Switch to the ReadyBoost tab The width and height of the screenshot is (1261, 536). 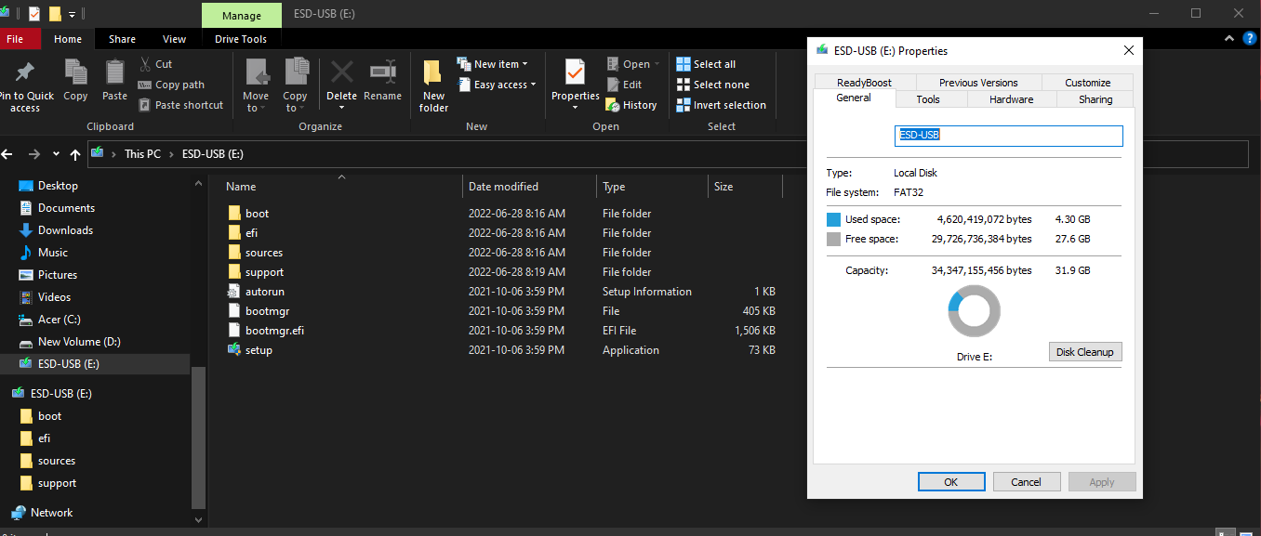click(x=864, y=83)
